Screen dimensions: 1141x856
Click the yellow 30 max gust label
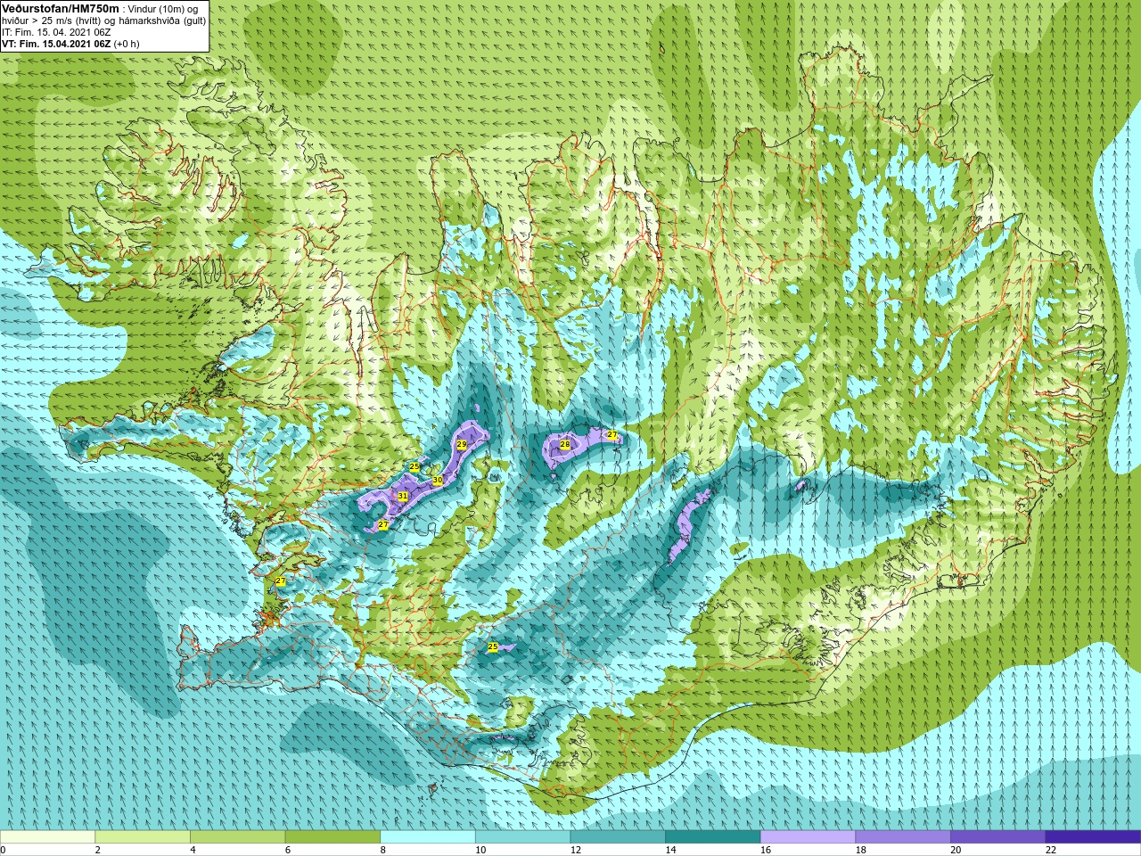[x=438, y=480]
